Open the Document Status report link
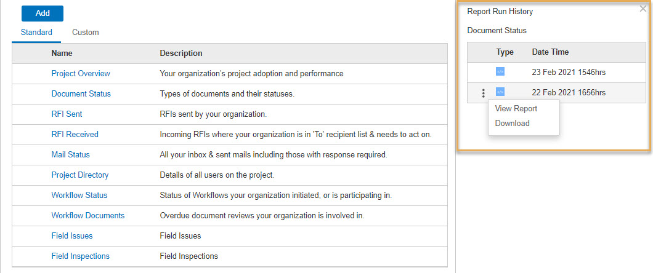Image resolution: width=653 pixels, height=273 pixels. (81, 94)
